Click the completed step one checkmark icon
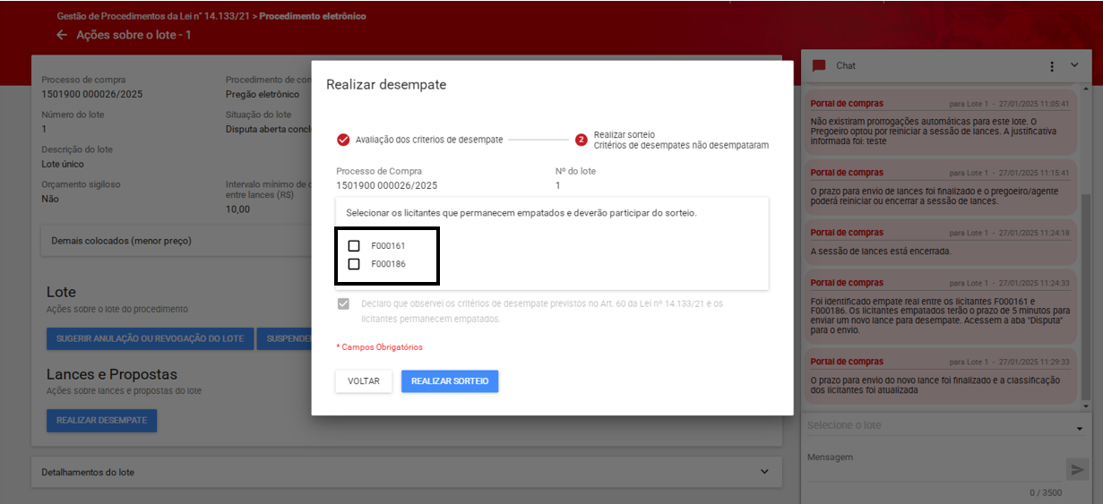Image resolution: width=1103 pixels, height=504 pixels. click(x=343, y=140)
